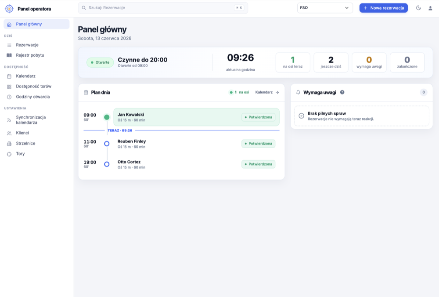Follow the Kalendarz link in Plan dnia

(x=267, y=92)
